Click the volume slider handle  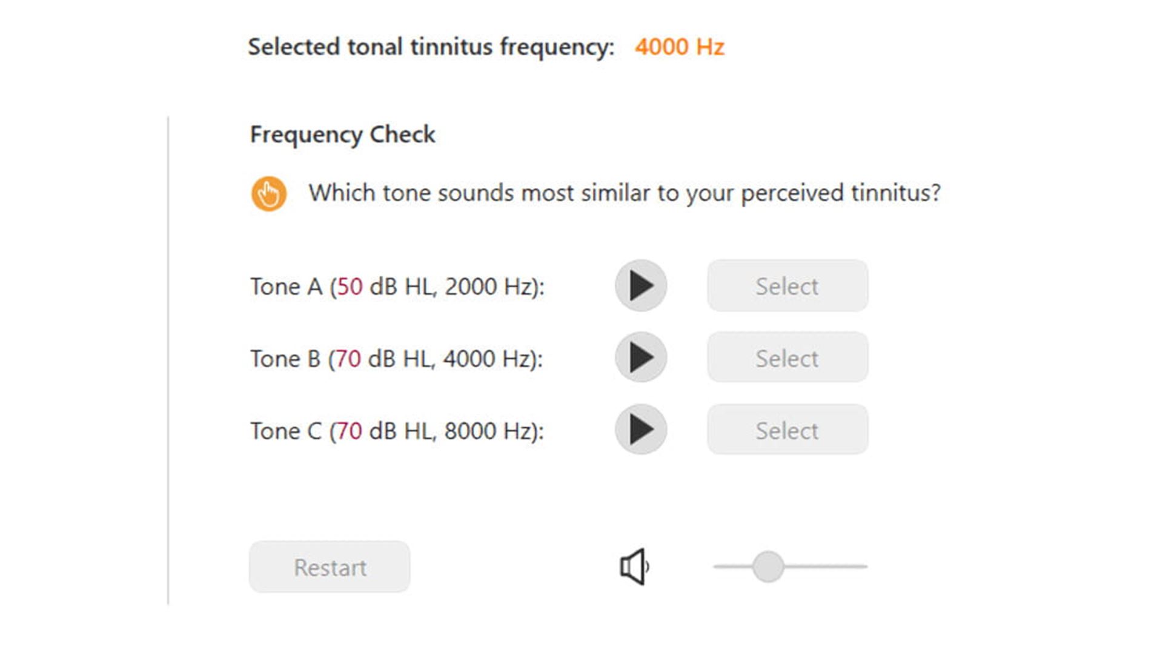[768, 566]
